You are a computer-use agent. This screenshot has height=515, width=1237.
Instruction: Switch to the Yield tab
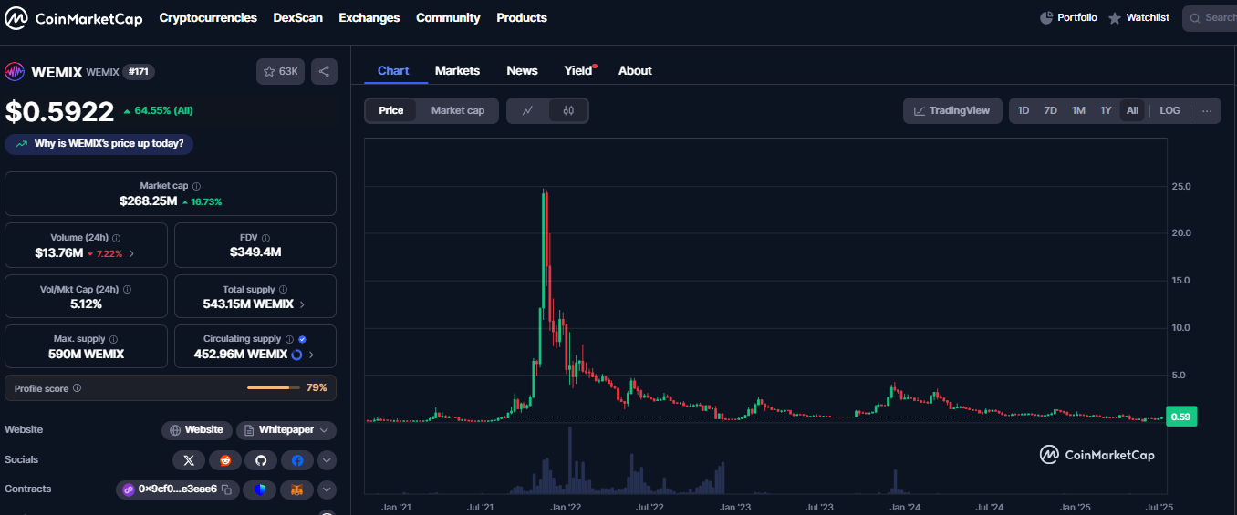coord(579,70)
